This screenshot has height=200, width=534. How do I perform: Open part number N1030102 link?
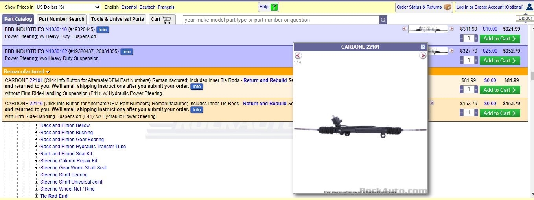(x=56, y=51)
